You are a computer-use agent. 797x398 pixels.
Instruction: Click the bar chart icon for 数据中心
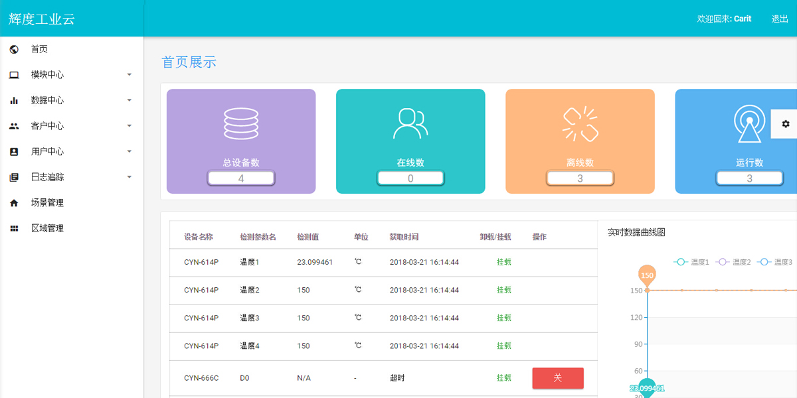point(14,101)
